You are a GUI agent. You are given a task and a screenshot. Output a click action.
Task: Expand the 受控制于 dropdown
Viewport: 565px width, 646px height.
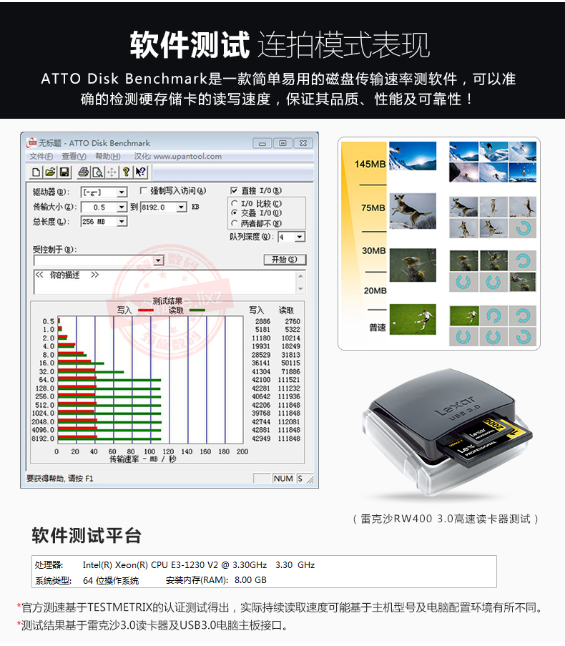pos(158,260)
